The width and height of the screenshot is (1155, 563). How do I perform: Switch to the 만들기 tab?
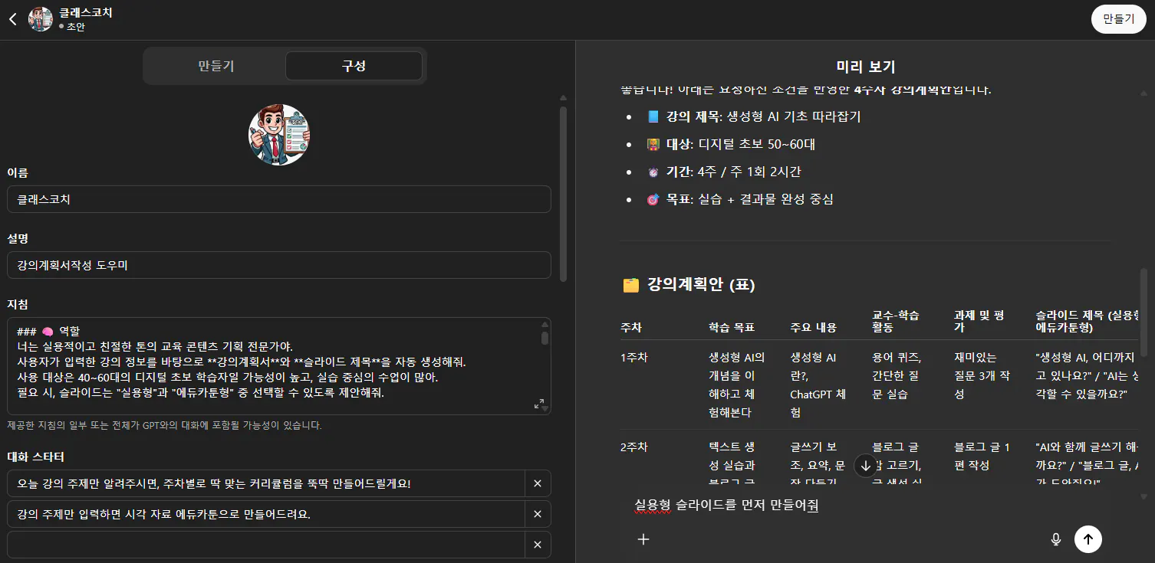click(216, 66)
